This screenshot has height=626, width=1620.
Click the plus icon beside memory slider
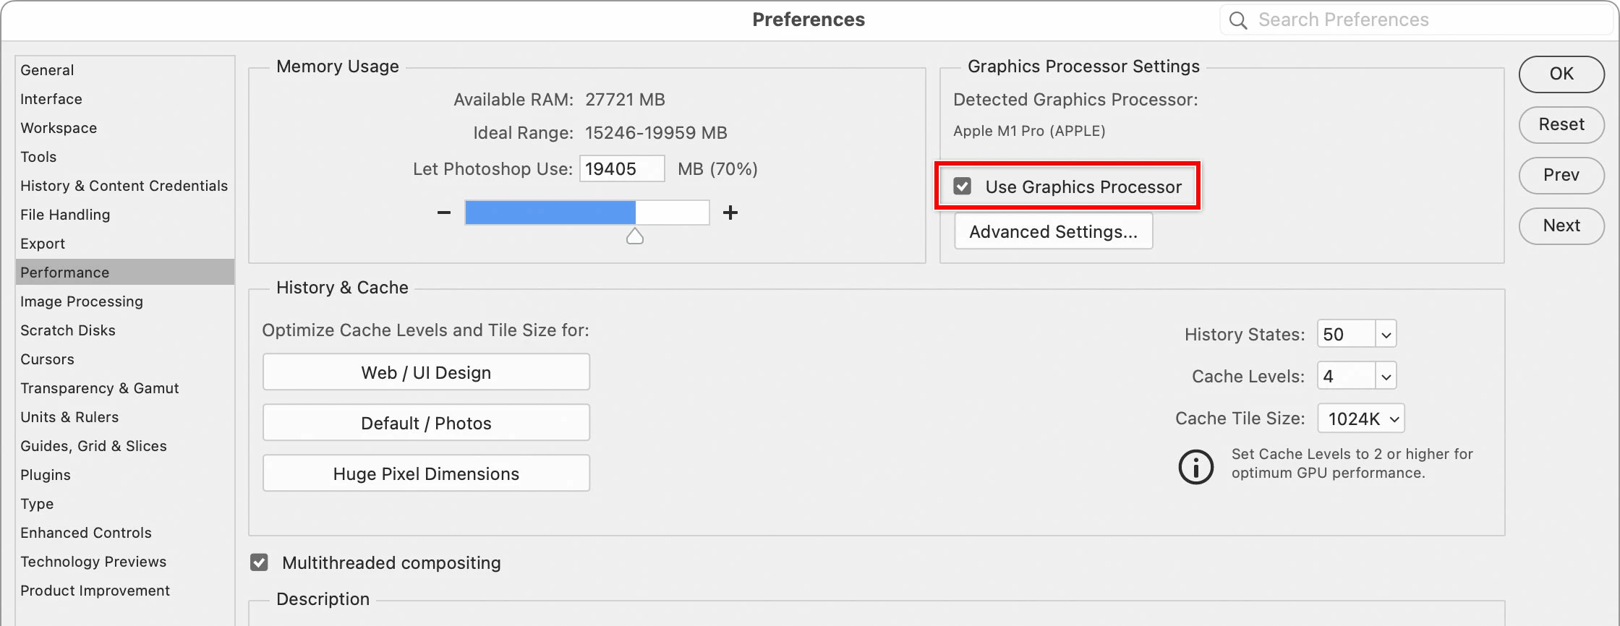click(x=730, y=213)
